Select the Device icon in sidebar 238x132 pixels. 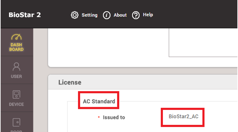pos(16,95)
